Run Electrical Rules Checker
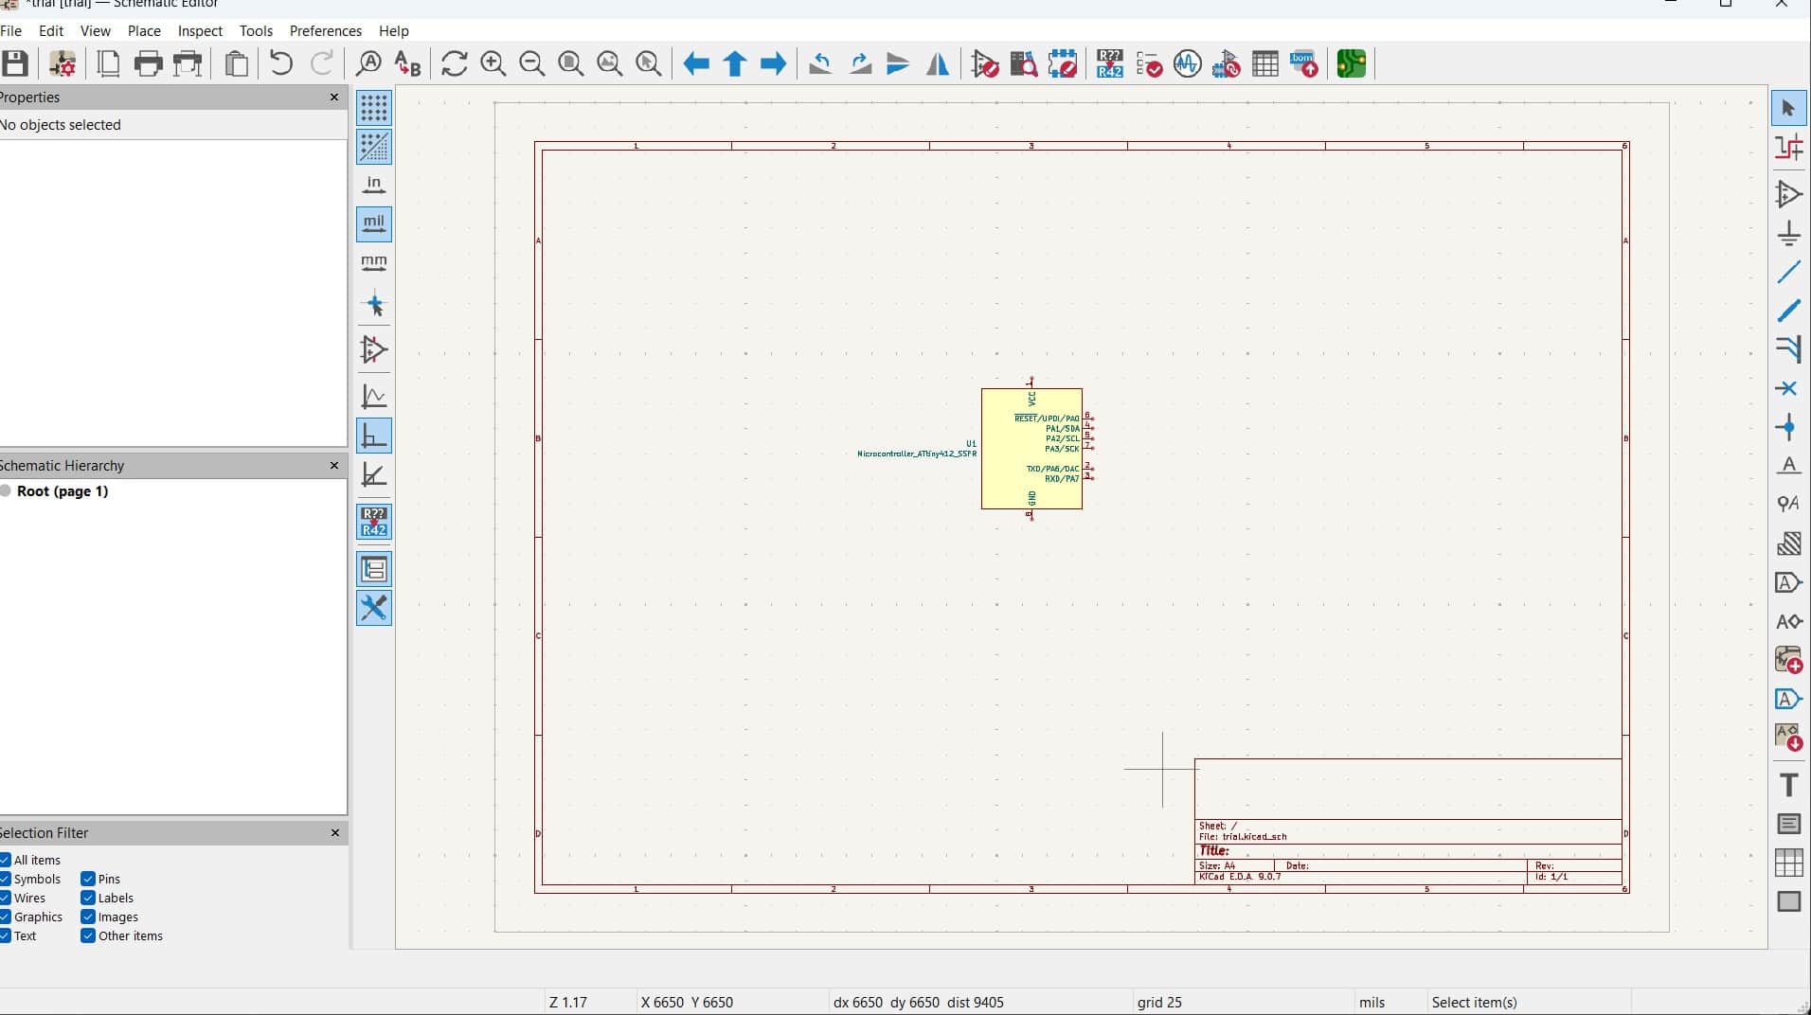The image size is (1811, 1015). 1149,63
